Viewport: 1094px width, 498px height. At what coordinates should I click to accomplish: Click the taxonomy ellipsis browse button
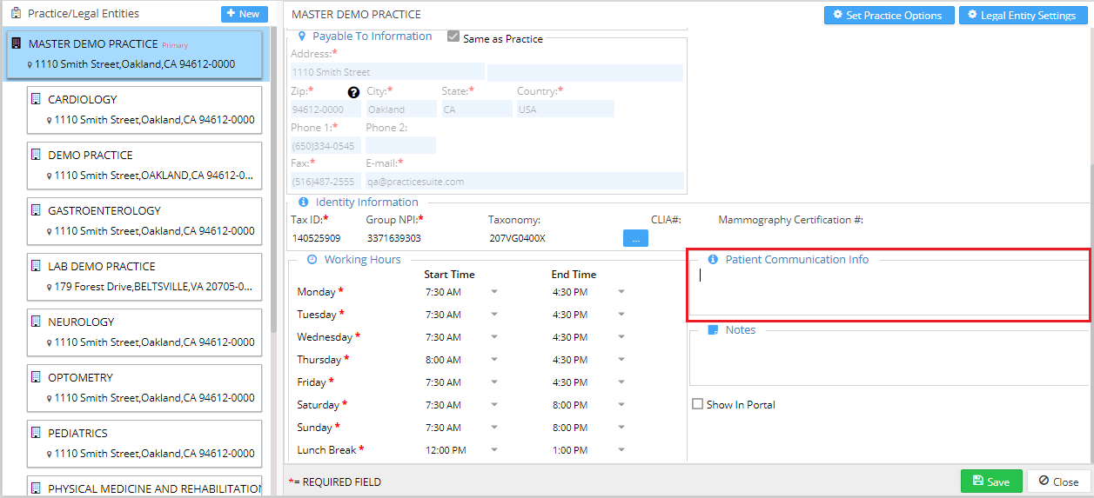tap(635, 238)
